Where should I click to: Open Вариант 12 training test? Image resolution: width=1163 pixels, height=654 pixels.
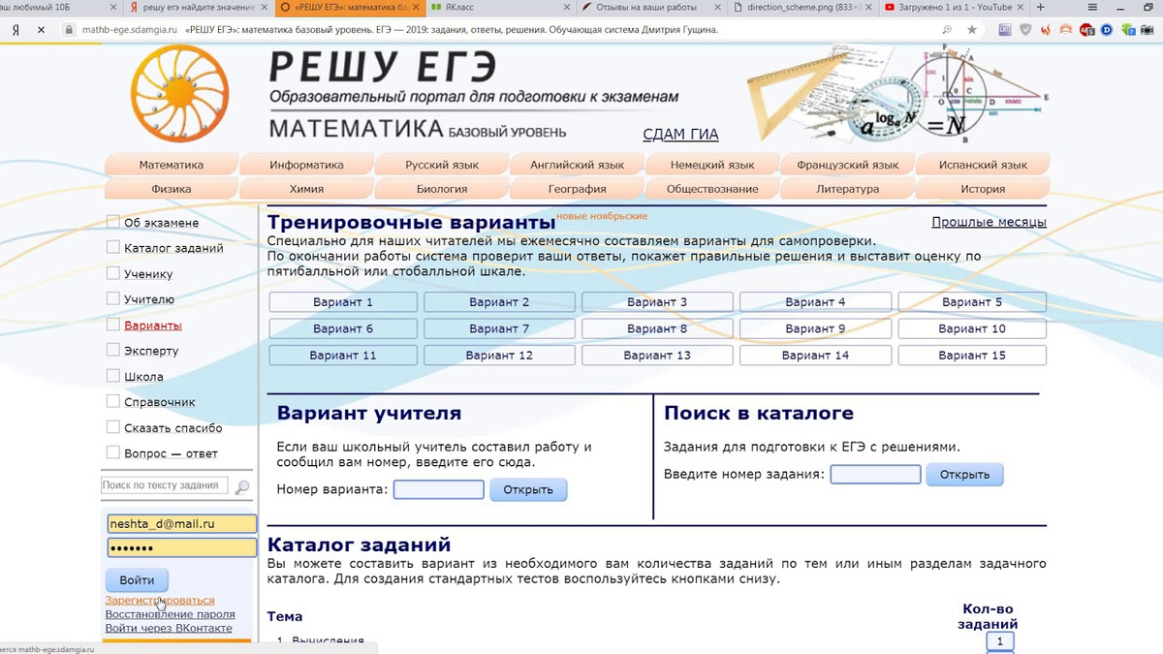[x=499, y=356]
